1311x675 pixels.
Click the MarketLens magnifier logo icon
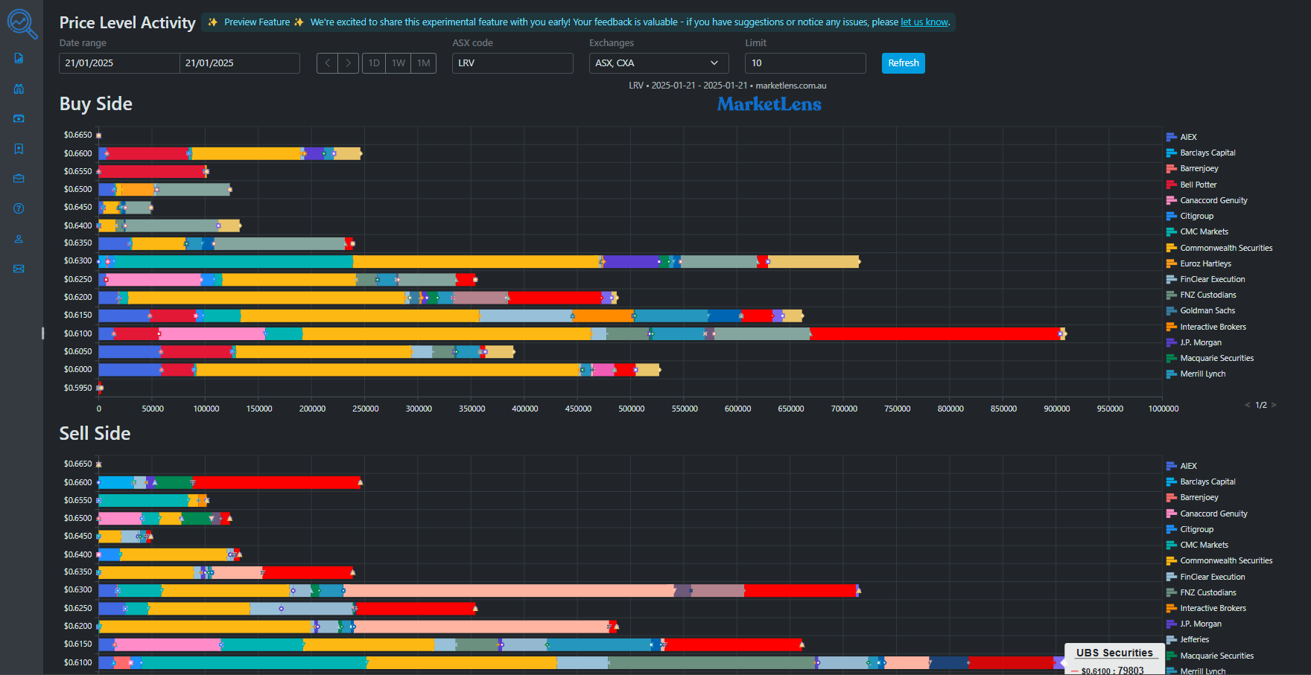pos(22,23)
